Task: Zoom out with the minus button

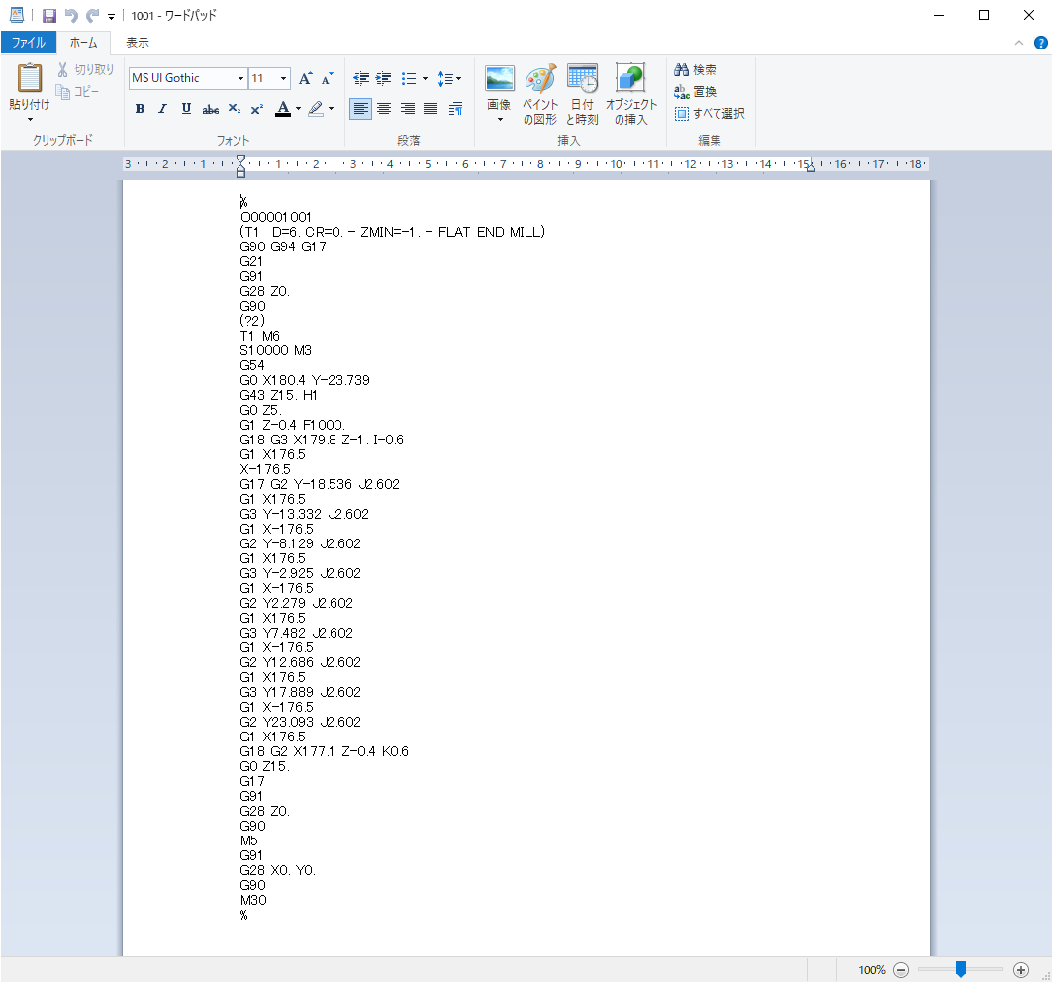Action: (902, 969)
